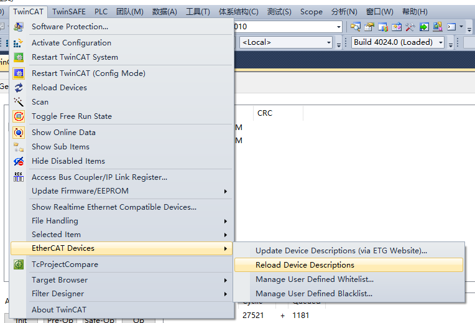
Task: Click the blue Restart TwinCAT Config Mode icon
Action: (x=19, y=73)
